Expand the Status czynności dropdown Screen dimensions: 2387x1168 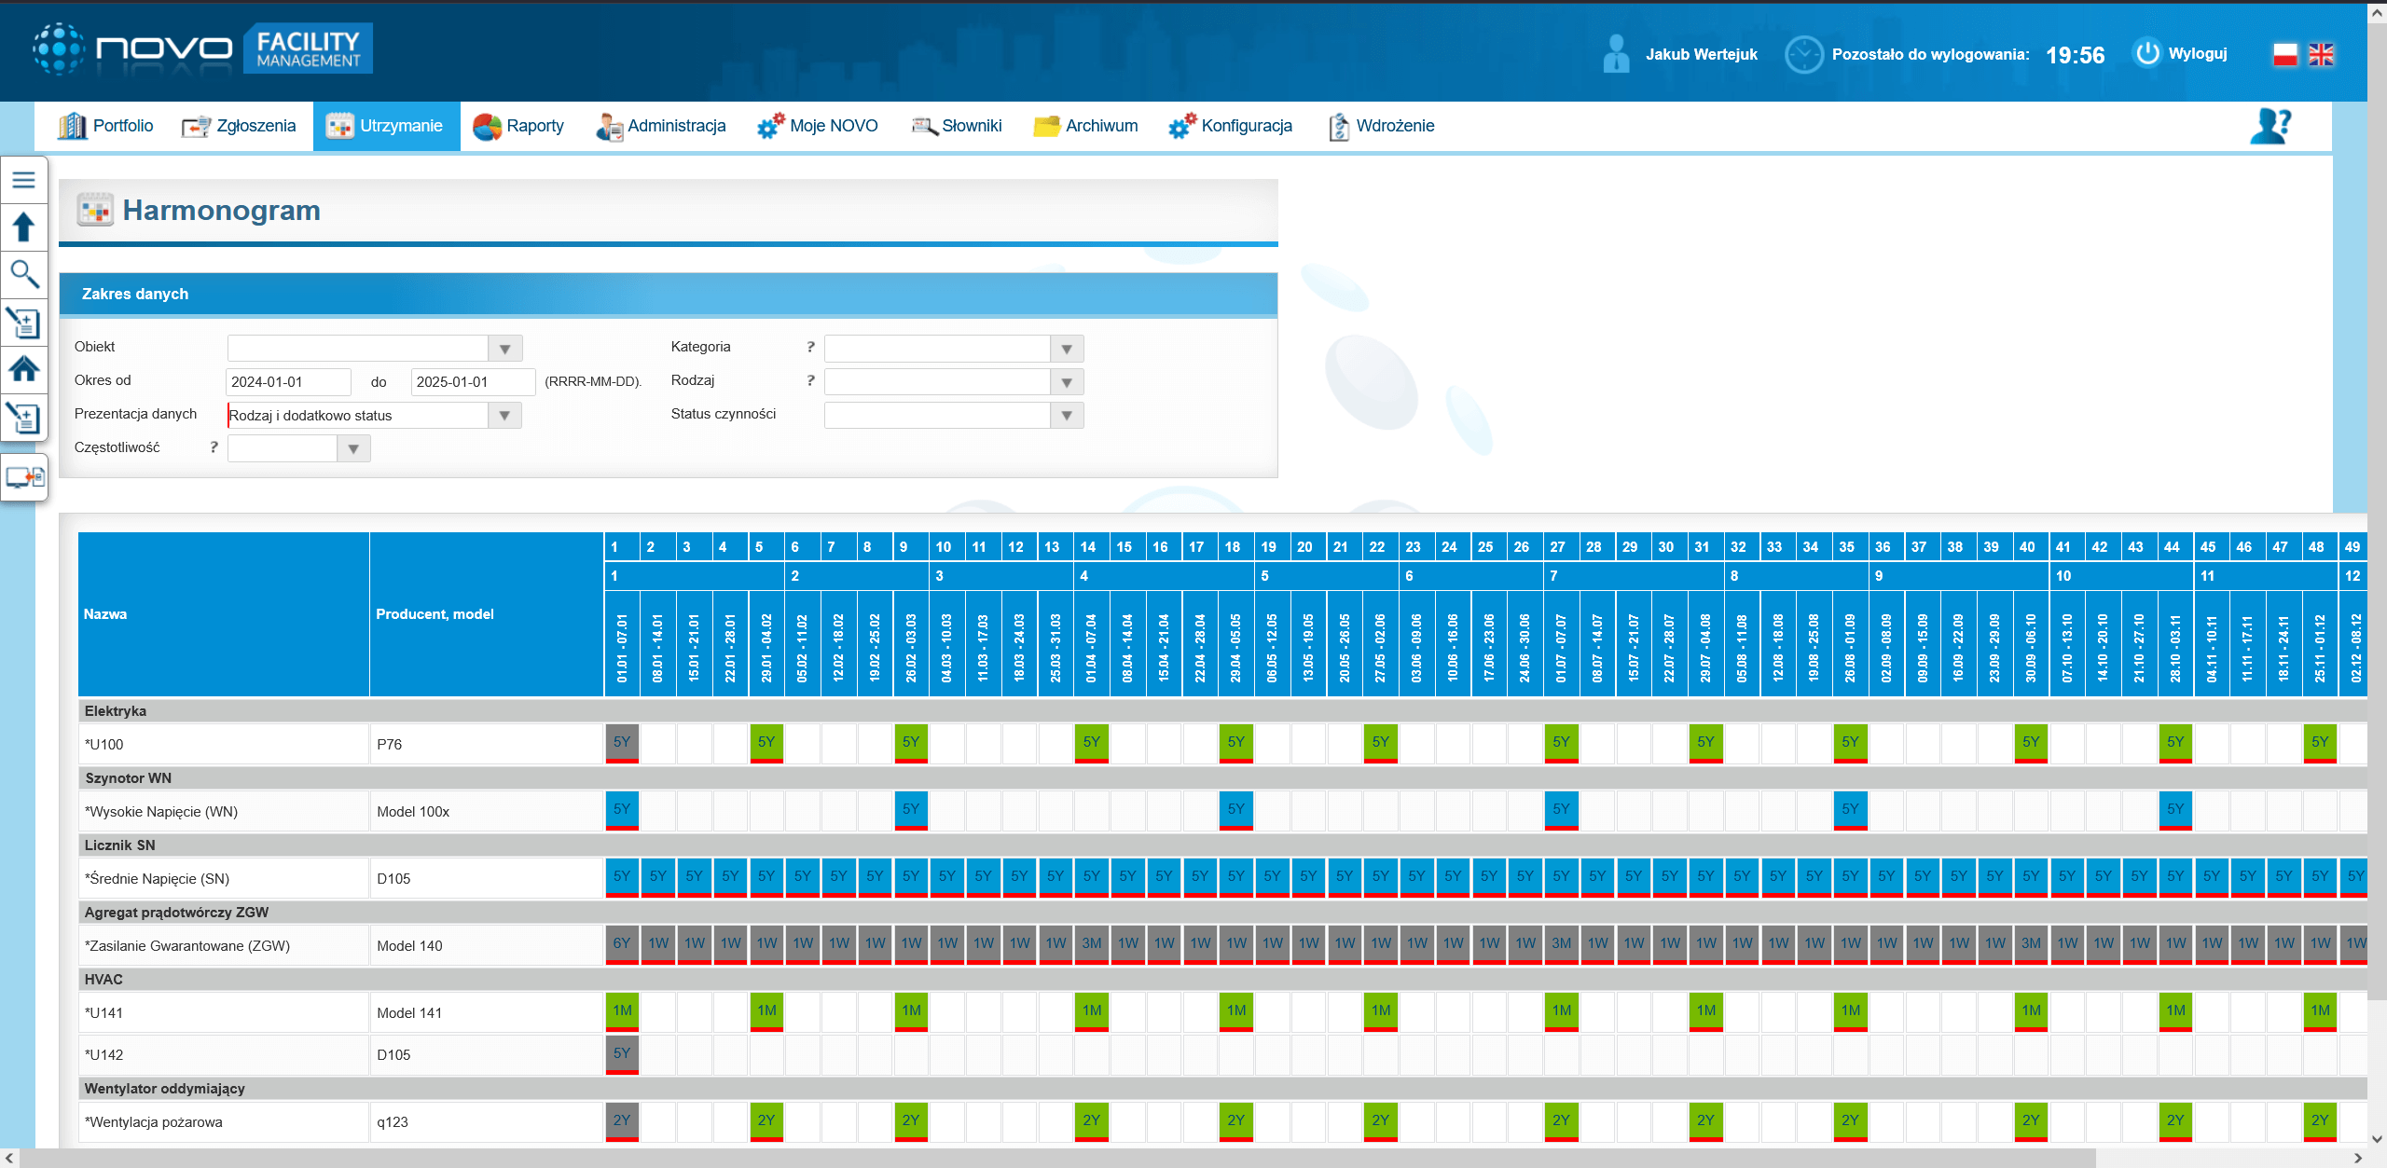1067,416
